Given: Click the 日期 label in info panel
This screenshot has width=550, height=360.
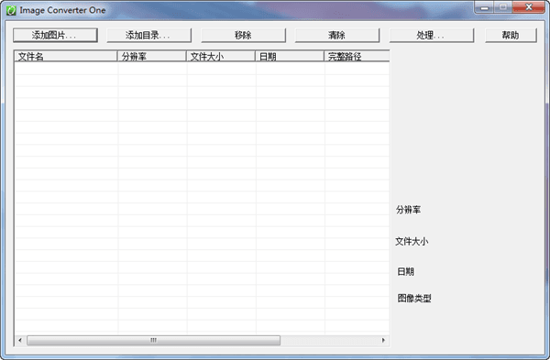Looking at the screenshot, I should pos(405,271).
